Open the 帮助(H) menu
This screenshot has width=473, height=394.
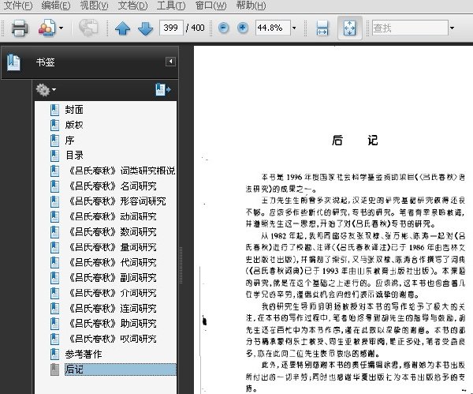(x=251, y=6)
